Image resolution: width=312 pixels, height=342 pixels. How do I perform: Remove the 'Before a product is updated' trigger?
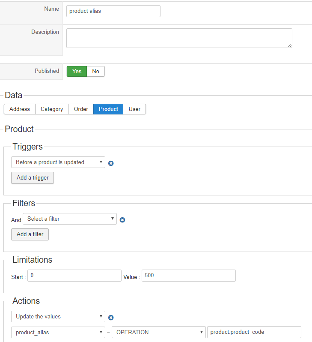click(x=111, y=163)
